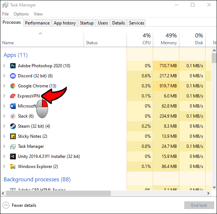Open the File menu
This screenshot has height=214, width=217.
pyautogui.click(x=5, y=14)
